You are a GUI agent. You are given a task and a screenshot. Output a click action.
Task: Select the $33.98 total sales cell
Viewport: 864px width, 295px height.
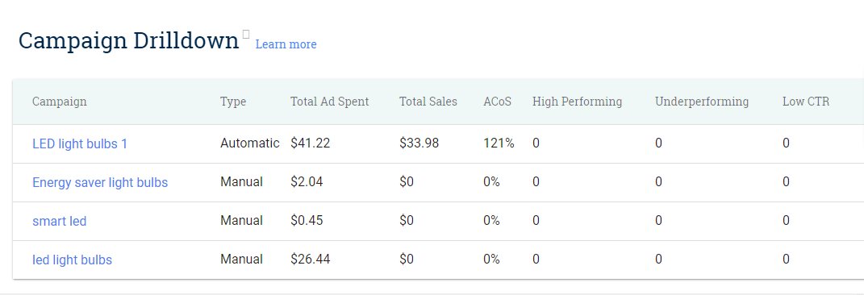click(x=419, y=143)
